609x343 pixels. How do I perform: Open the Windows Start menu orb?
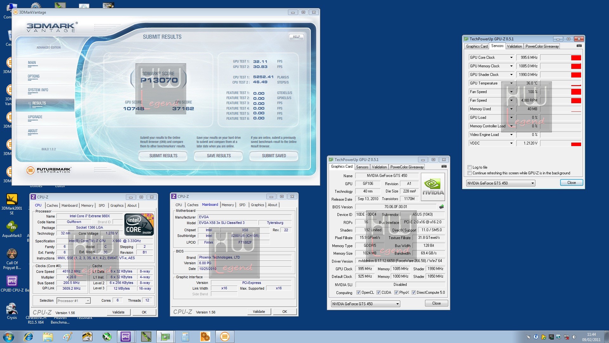[x=8, y=336]
